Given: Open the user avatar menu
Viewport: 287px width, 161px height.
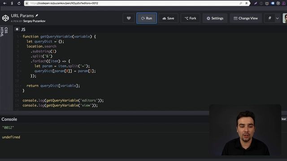Looking at the screenshot, I should pos(285,18).
